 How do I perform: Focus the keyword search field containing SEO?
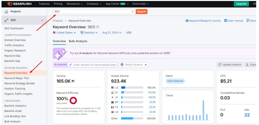pyautogui.click(x=94, y=12)
